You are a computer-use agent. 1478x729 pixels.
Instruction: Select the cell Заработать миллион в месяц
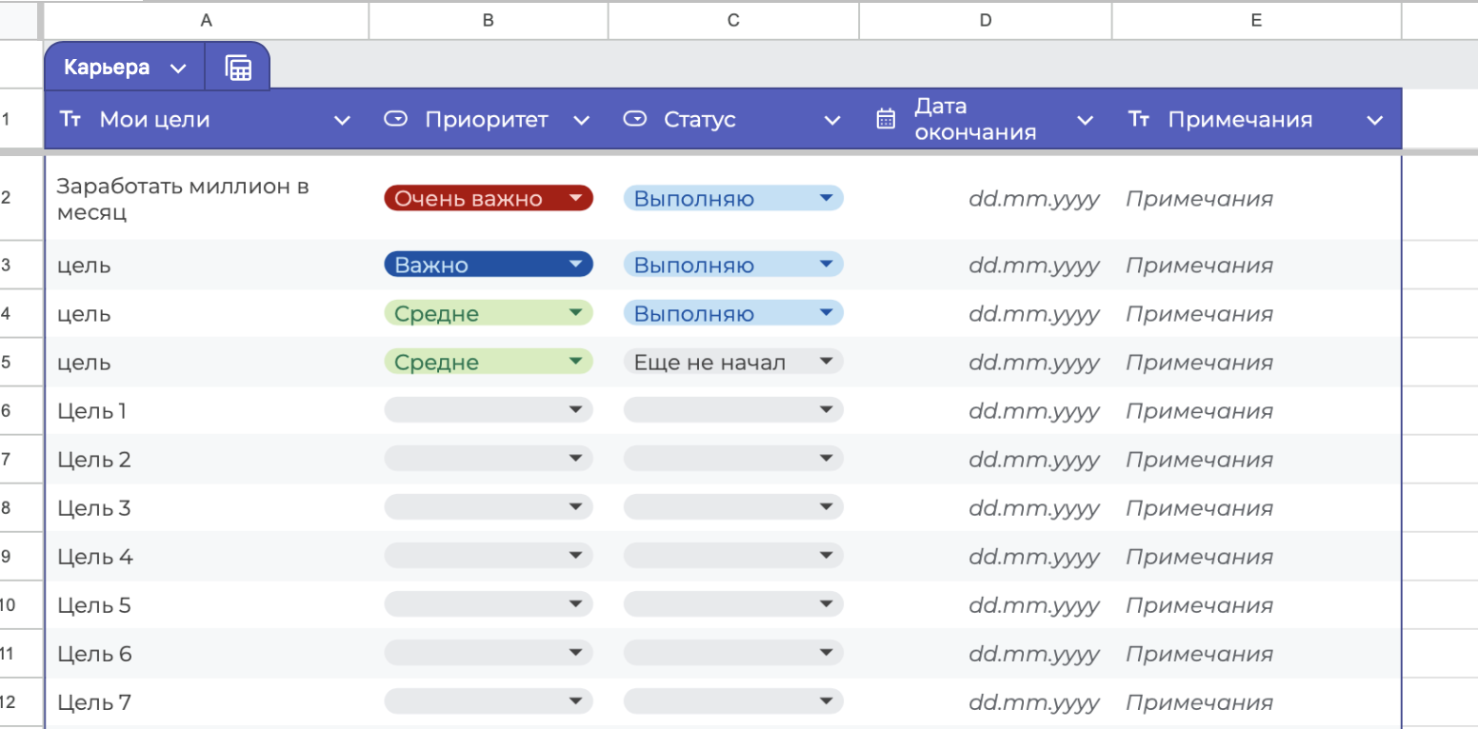pos(208,199)
